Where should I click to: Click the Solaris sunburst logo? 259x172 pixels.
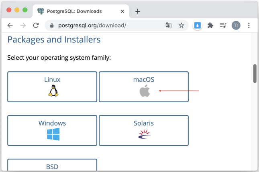point(145,134)
